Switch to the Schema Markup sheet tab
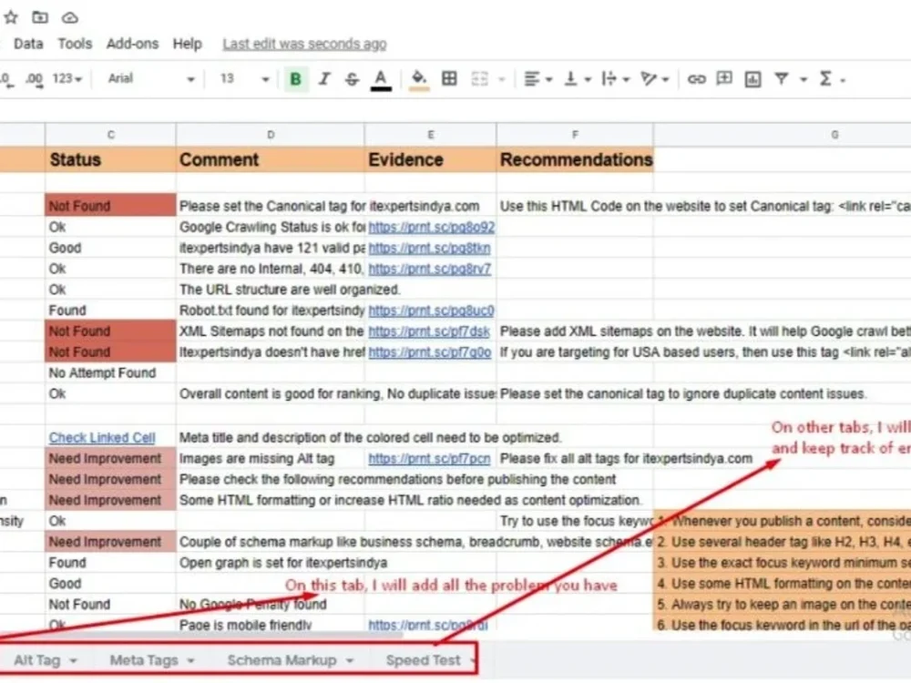This screenshot has height=683, width=911. coord(281,660)
